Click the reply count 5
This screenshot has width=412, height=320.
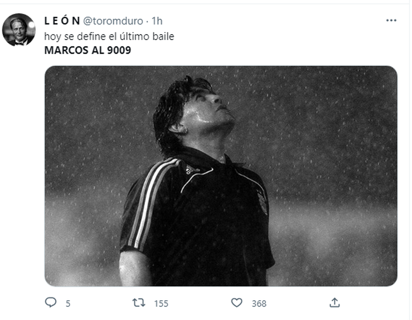tap(68, 304)
